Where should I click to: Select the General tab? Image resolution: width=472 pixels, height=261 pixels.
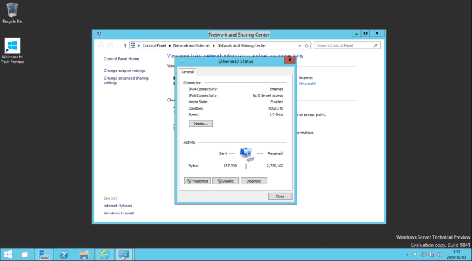pyautogui.click(x=187, y=72)
